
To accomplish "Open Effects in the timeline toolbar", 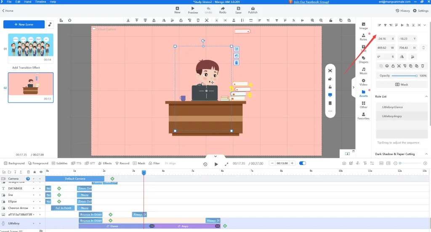I will coord(105,163).
